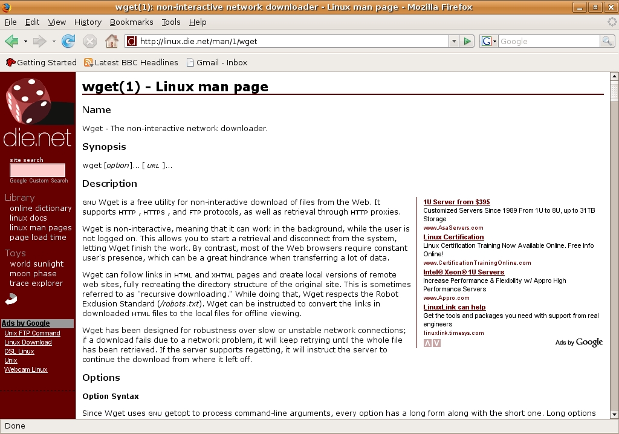Click the curved arrow icon in the sidebar

[x=11, y=299]
